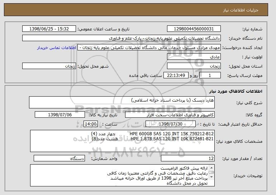276x195 pixels.
Task: Click the ساعت field showing 14:00
Action: tap(90, 124)
